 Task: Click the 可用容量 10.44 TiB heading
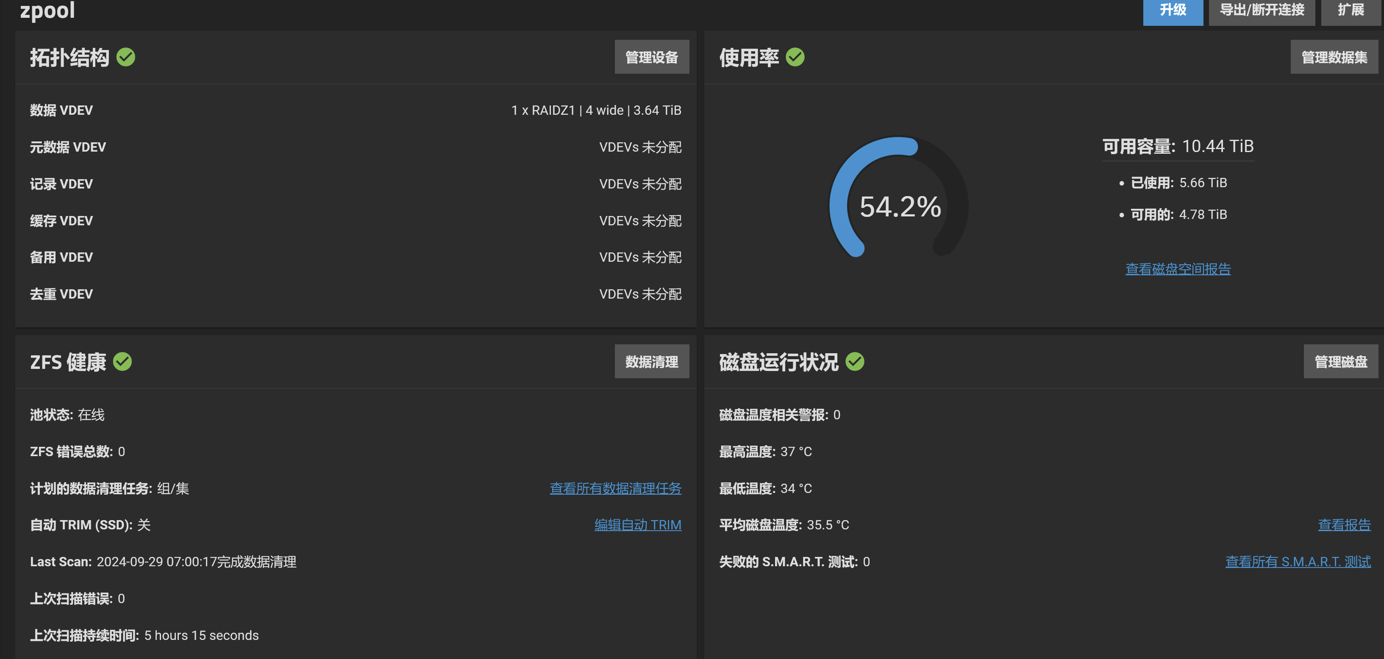pyautogui.click(x=1178, y=146)
